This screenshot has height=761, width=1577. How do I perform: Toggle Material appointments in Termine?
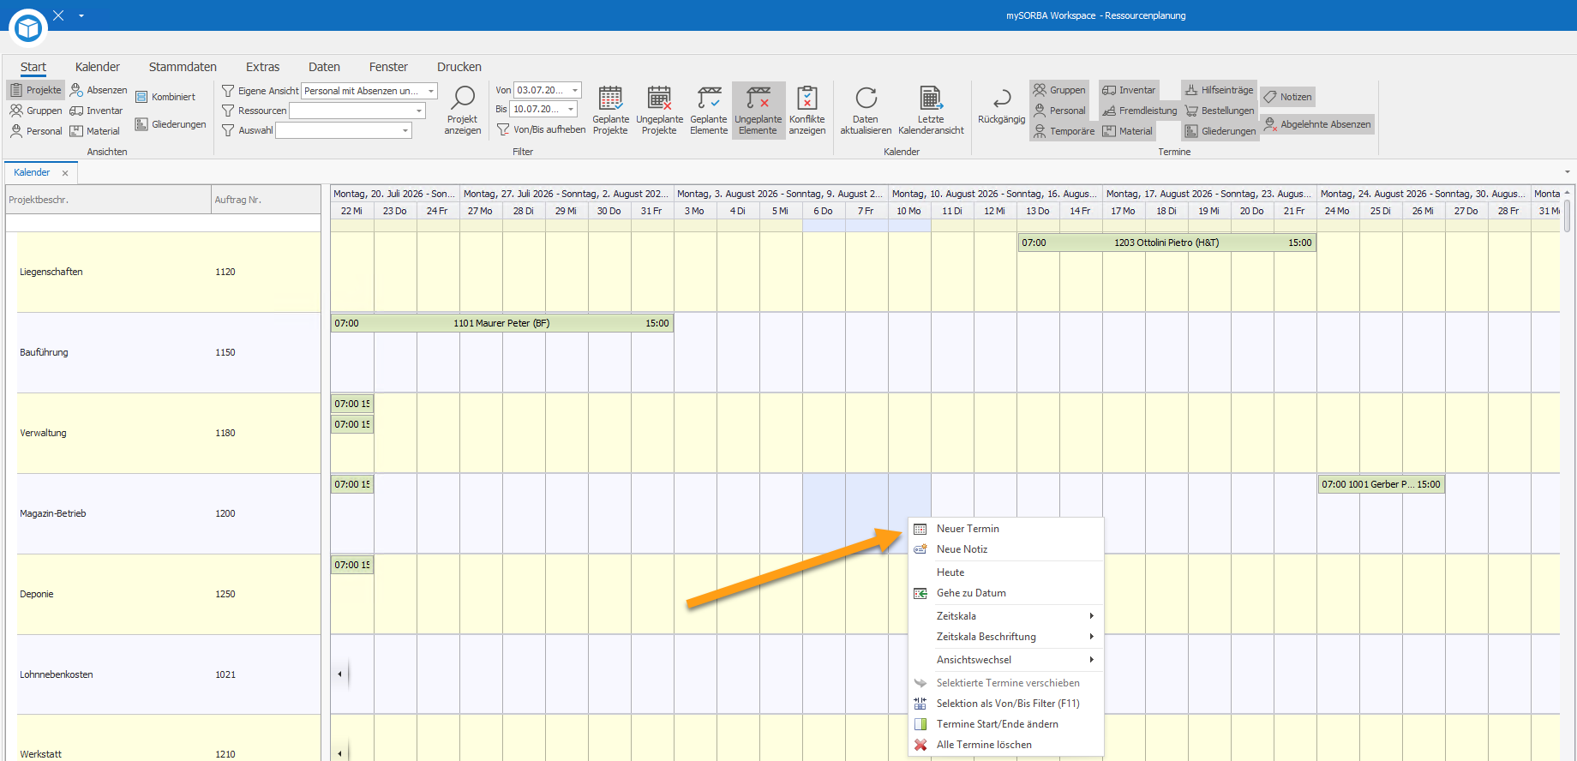pyautogui.click(x=1127, y=131)
